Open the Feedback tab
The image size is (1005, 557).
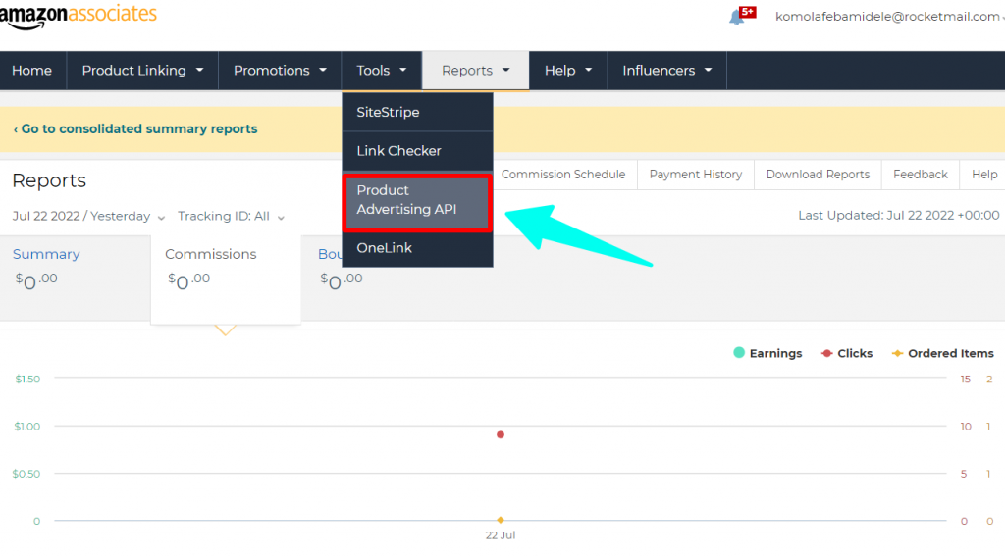pyautogui.click(x=921, y=175)
